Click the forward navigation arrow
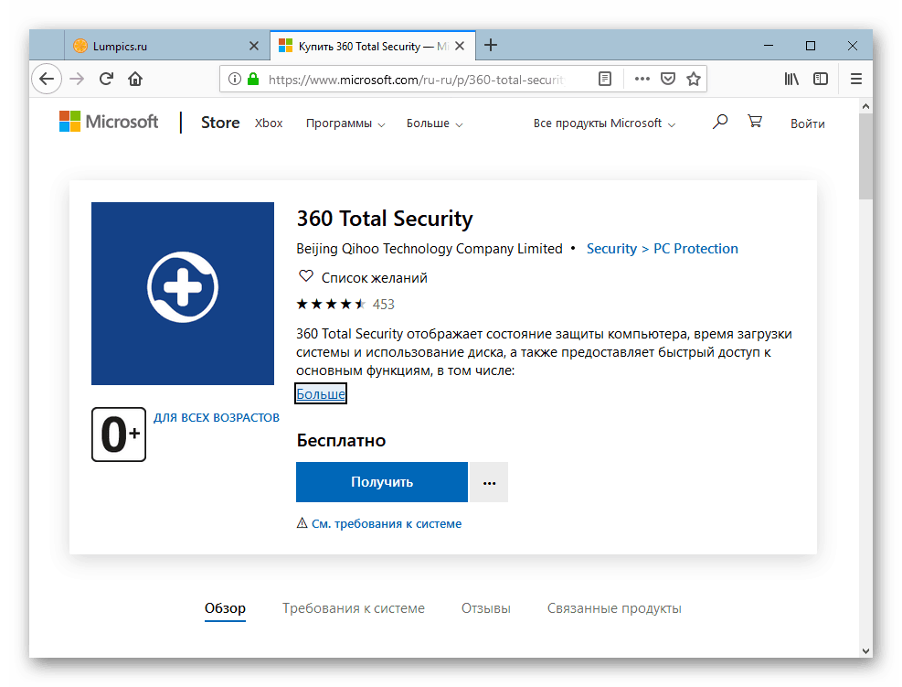This screenshot has width=902, height=687. click(x=77, y=79)
